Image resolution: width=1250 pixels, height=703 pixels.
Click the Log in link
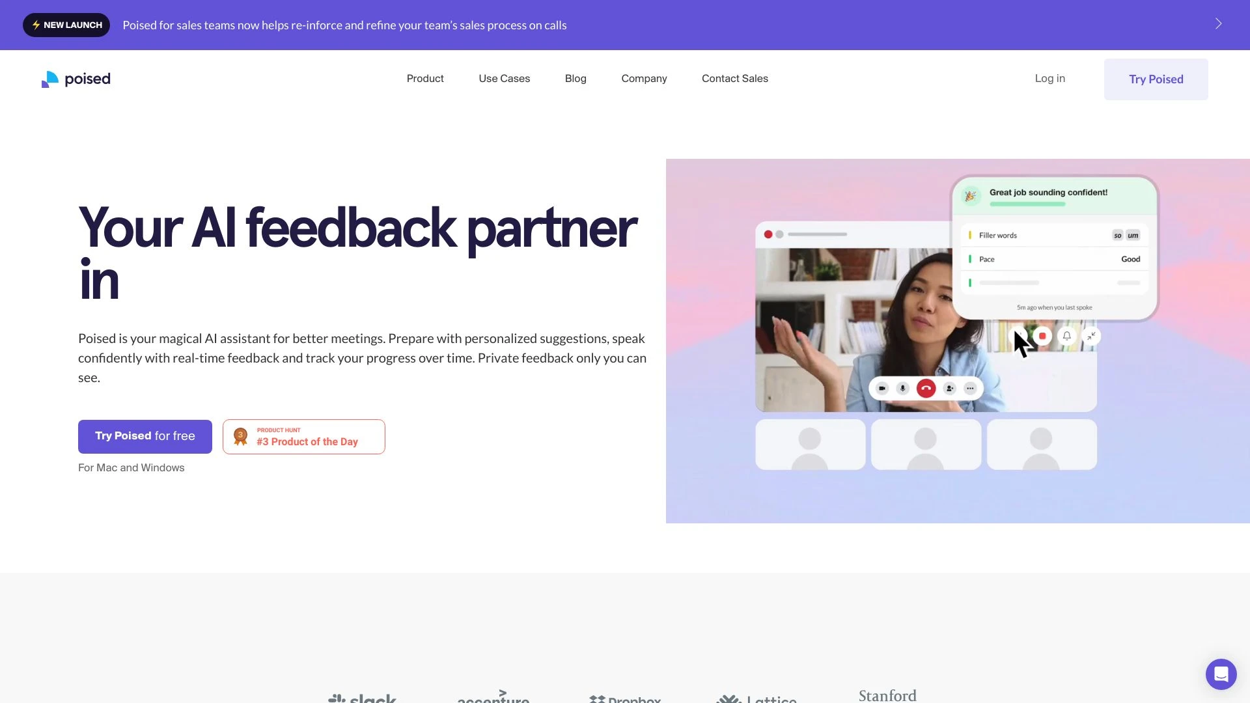pos(1050,78)
